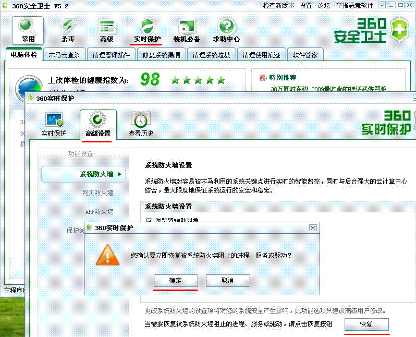Close the 360实时保护 confirmation dialog

313,227
